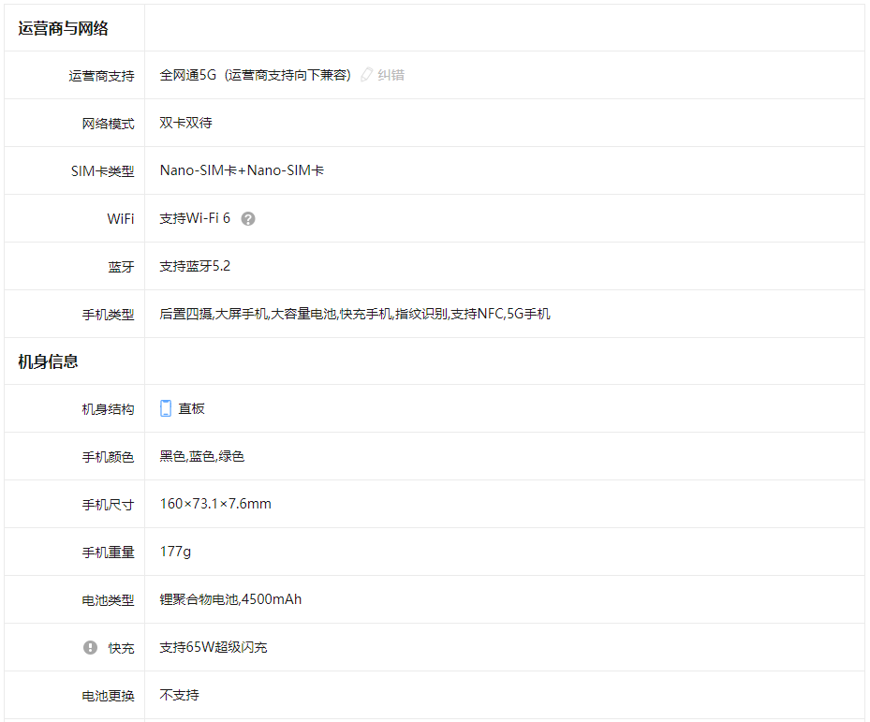Image resolution: width=870 pixels, height=722 pixels.
Task: Click the 纠错 error-correction link
Action: point(390,75)
